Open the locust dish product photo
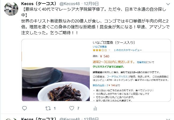 pos(56,84)
